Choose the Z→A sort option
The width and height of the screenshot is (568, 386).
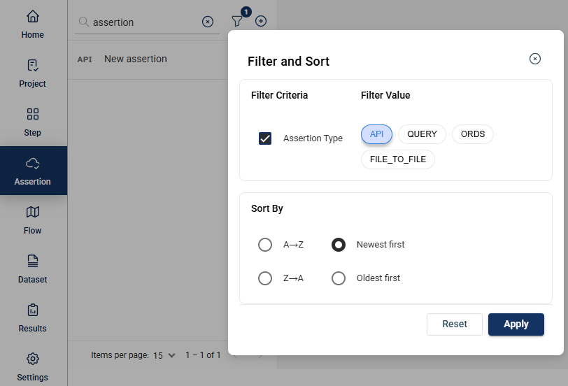[265, 278]
